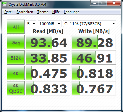123x112 pixels.
Task: Open the drive selector showing C: 11%
Action: [90, 24]
